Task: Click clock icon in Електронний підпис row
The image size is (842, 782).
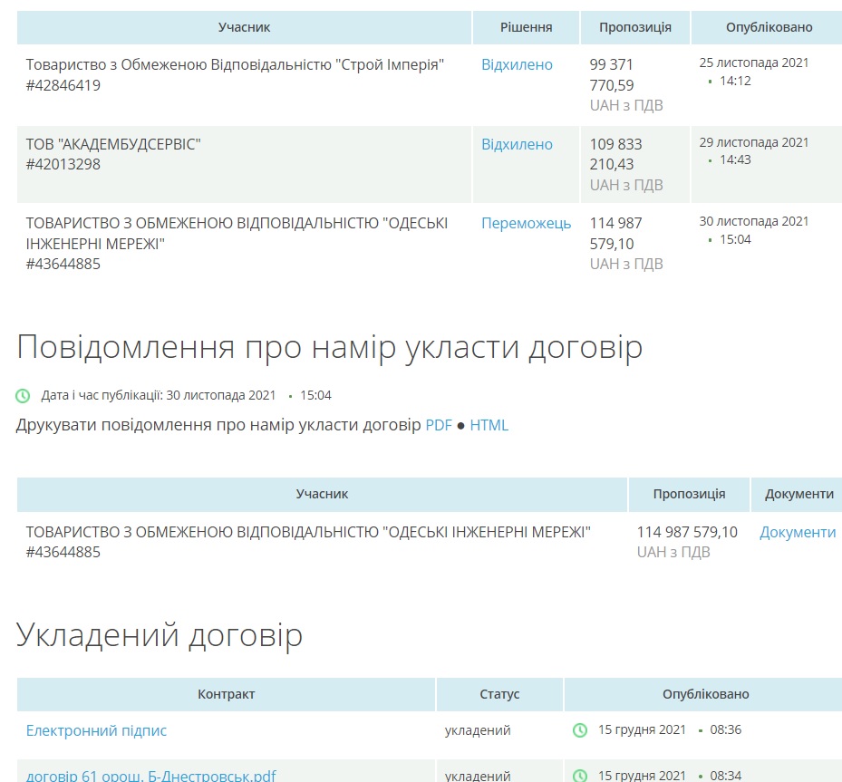Action: coord(580,730)
